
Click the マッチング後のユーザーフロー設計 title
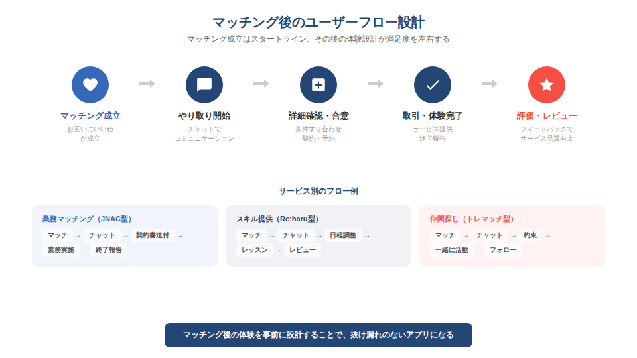(x=318, y=23)
